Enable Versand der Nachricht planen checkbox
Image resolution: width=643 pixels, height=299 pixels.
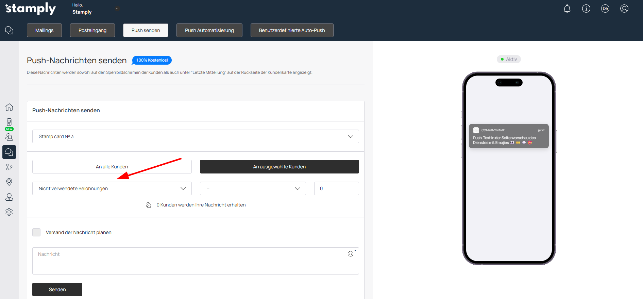[x=36, y=232]
